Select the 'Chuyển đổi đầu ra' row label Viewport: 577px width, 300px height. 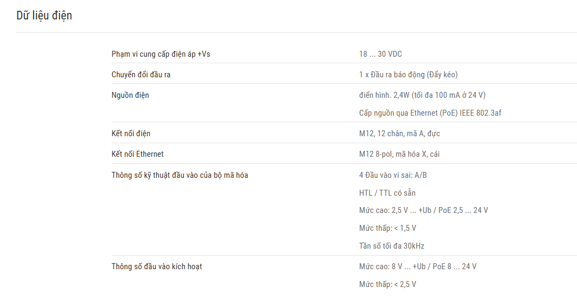pyautogui.click(x=141, y=75)
